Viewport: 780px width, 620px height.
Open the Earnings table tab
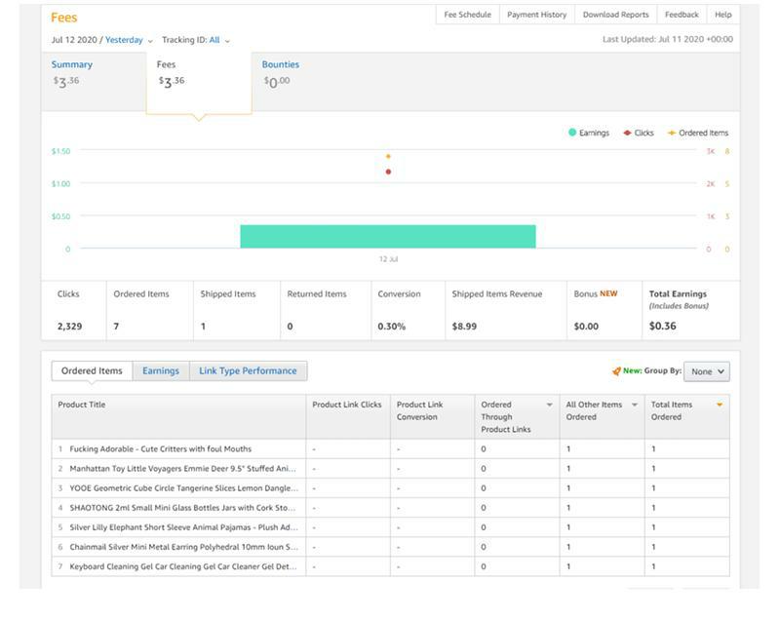(161, 370)
